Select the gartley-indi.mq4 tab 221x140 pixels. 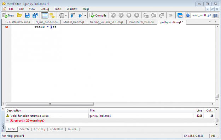171,22
